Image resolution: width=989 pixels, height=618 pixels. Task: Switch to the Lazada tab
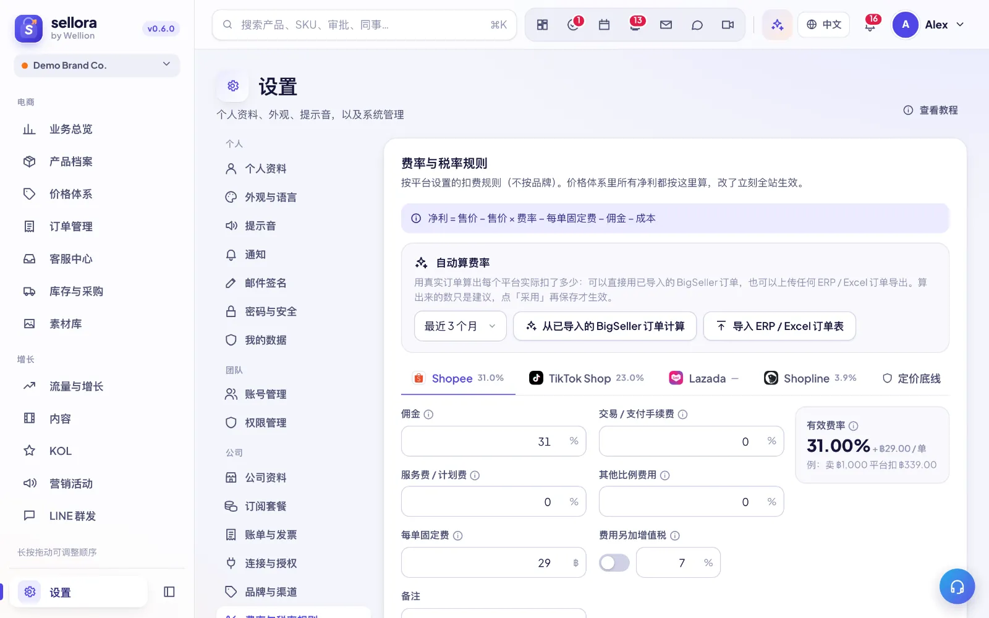[x=703, y=378]
